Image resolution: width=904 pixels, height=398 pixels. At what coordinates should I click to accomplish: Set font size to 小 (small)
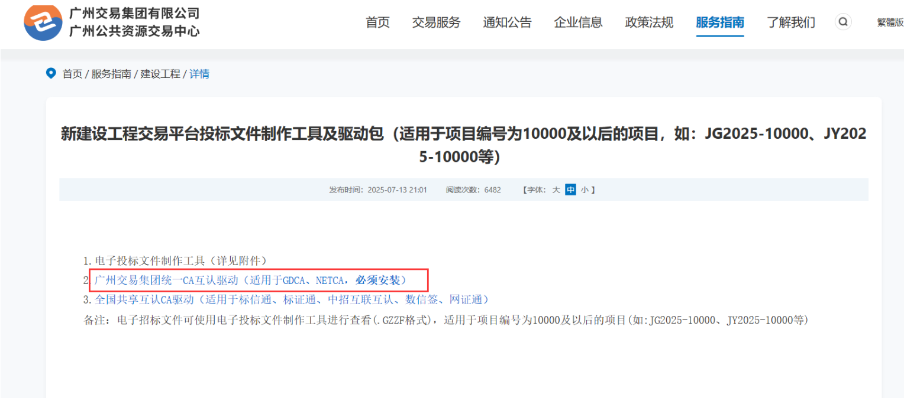[585, 190]
